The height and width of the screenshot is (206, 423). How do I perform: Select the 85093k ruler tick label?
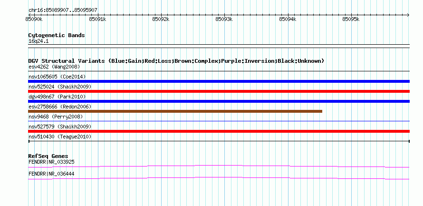point(224,19)
